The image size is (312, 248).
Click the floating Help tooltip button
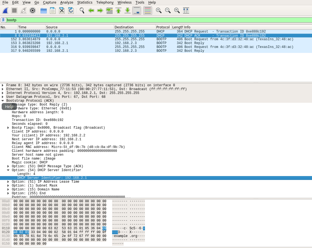click(9, 107)
